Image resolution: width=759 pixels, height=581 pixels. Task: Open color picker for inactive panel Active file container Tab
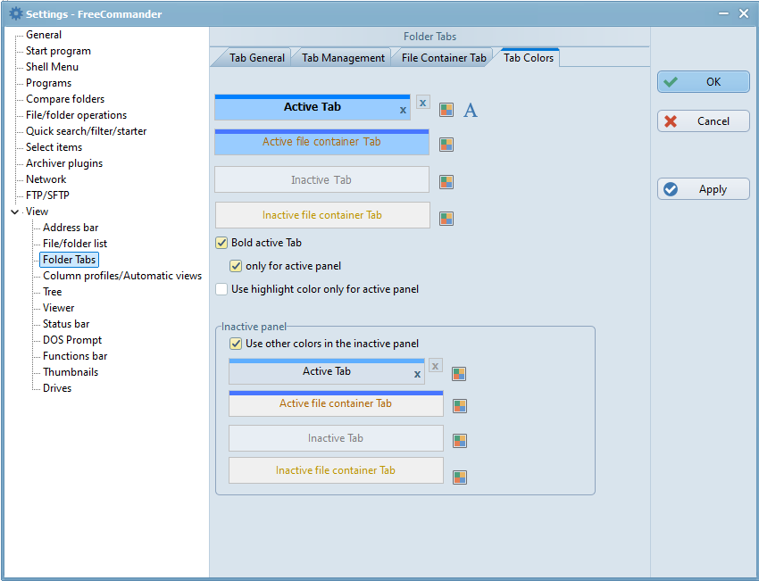pos(459,406)
